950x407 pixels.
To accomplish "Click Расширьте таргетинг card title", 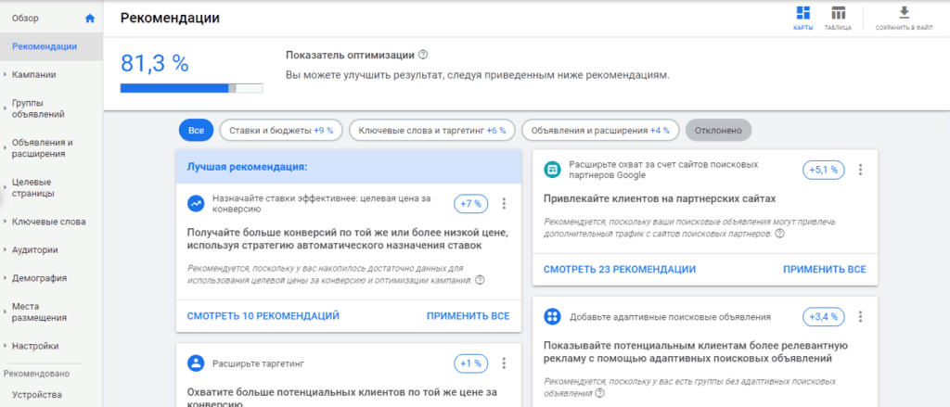I will 258,363.
